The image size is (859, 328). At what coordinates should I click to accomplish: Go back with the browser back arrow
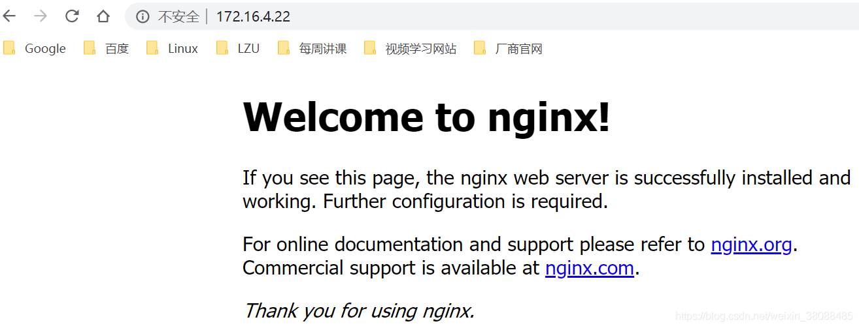pyautogui.click(x=8, y=16)
